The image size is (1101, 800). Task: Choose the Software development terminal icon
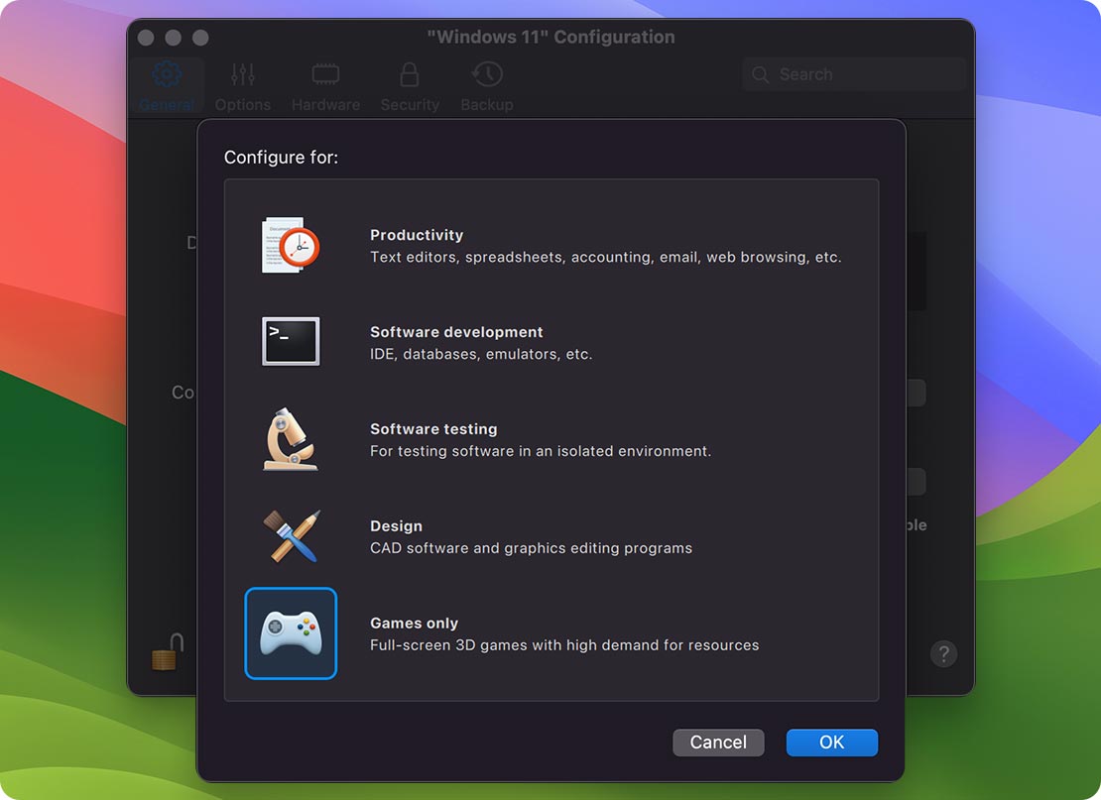291,342
